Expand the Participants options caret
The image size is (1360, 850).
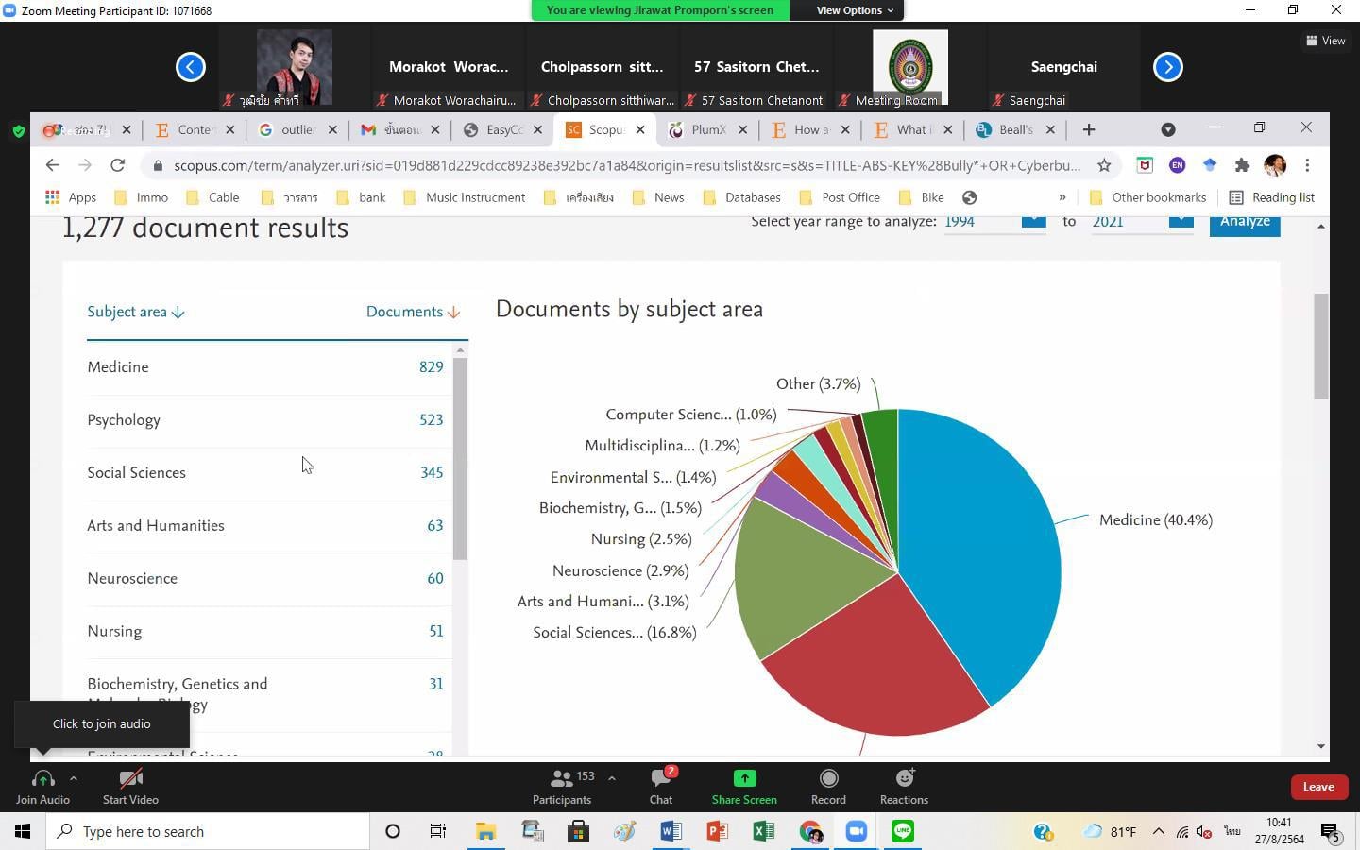[x=612, y=778]
